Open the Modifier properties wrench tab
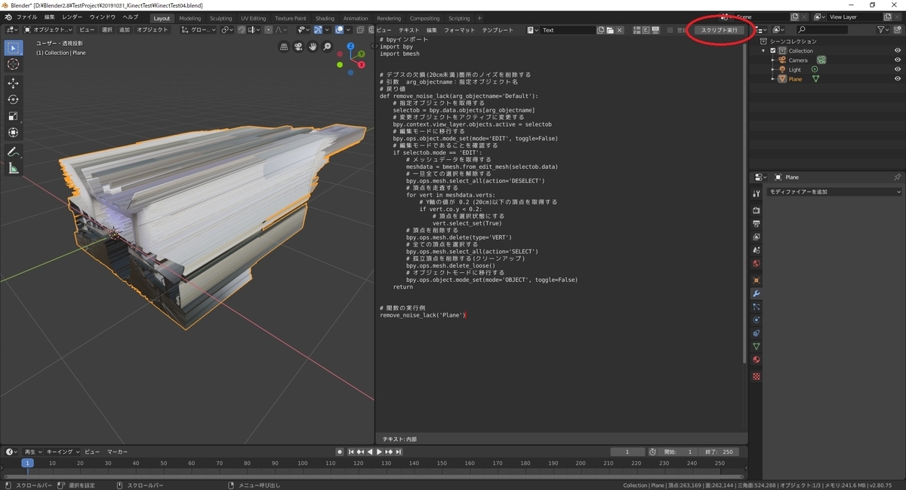 click(x=756, y=293)
